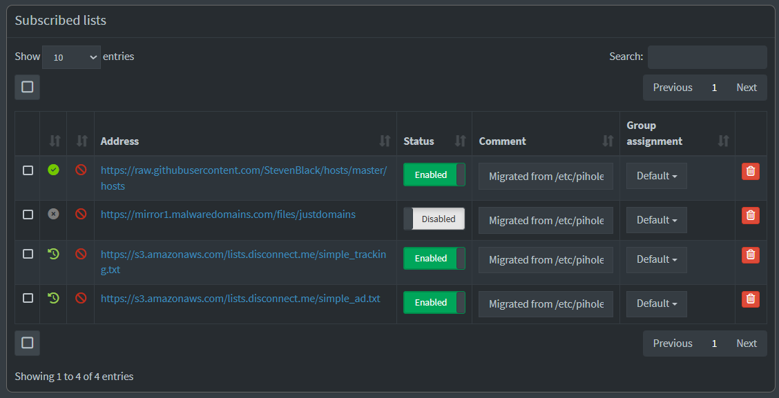This screenshot has width=779, height=398.
Task: Disable the StevenBlack hosts list toggle
Action: coord(434,175)
